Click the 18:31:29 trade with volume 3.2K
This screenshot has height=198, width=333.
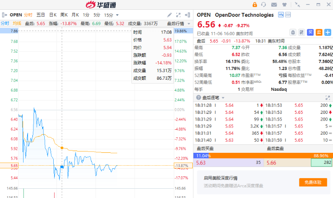click(x=229, y=126)
